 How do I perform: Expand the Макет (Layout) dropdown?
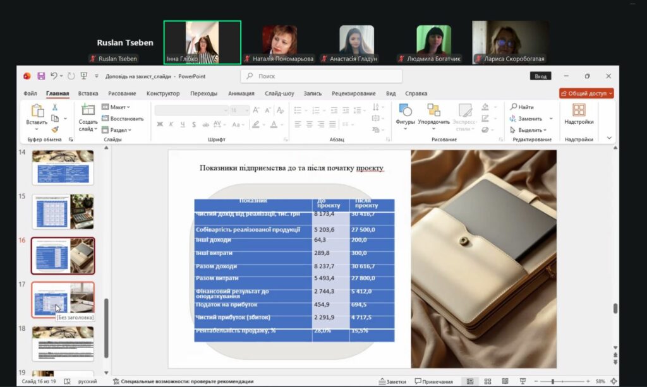(x=116, y=107)
